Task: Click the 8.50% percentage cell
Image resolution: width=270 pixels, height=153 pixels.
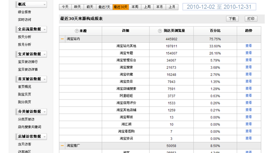Action: [215, 146]
